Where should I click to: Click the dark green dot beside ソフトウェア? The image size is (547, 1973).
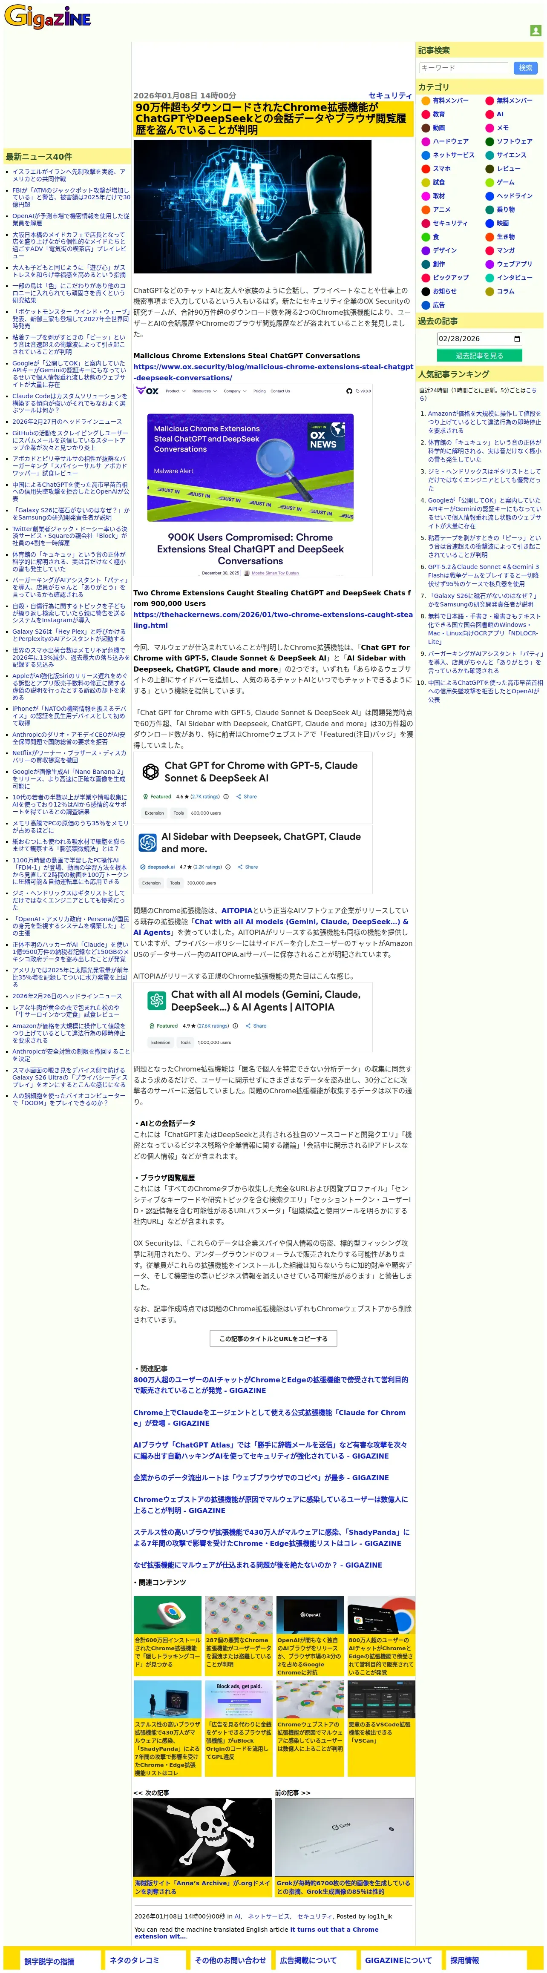[489, 142]
